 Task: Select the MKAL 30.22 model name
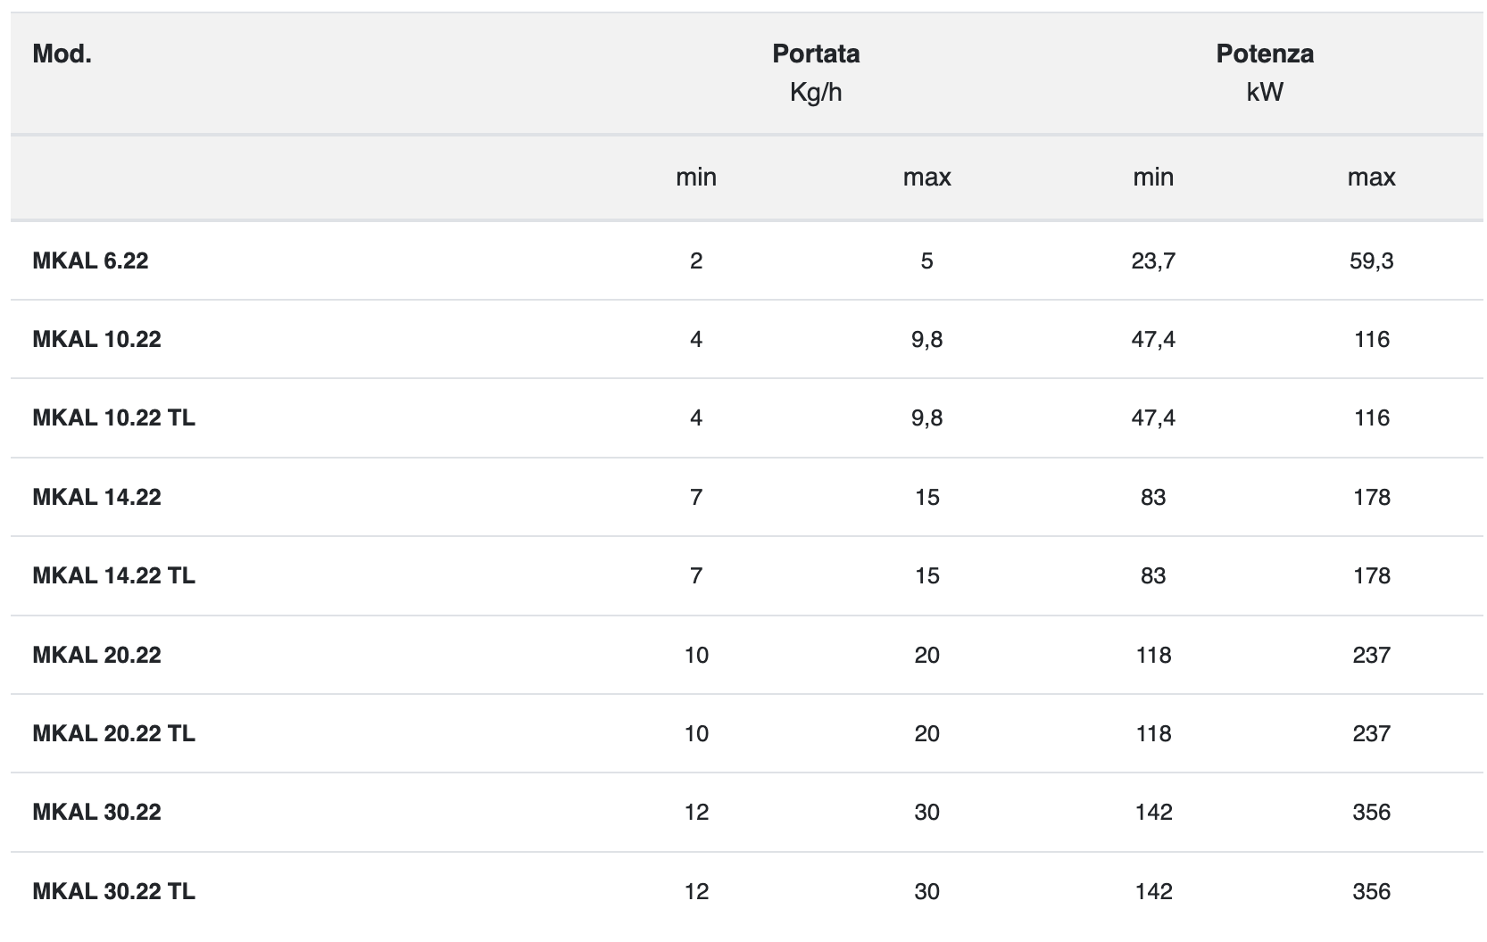point(96,812)
